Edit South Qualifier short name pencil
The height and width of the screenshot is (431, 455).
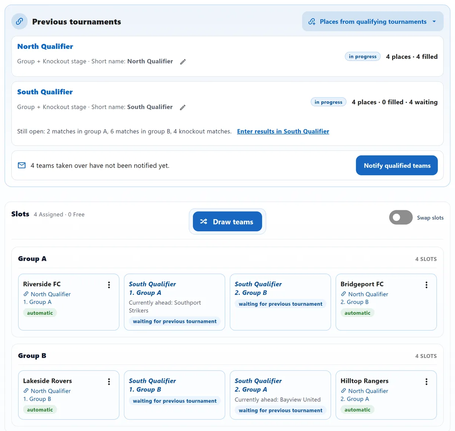tap(183, 107)
